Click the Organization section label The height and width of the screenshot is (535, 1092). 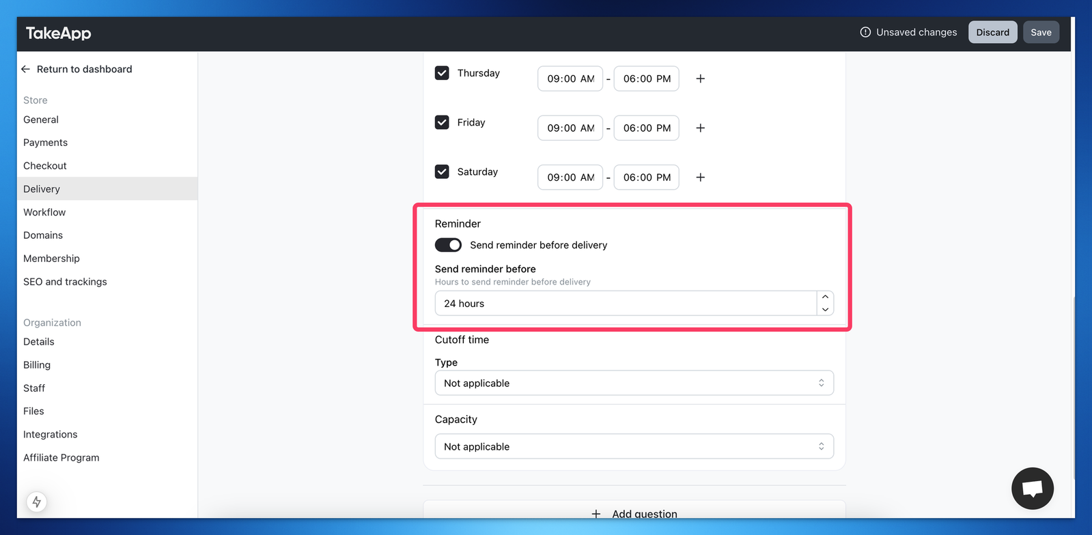(x=52, y=323)
